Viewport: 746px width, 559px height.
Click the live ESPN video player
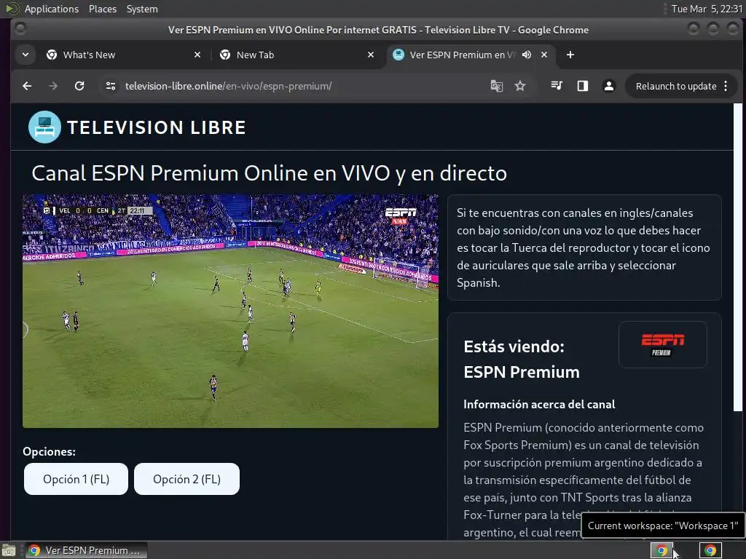(x=230, y=311)
